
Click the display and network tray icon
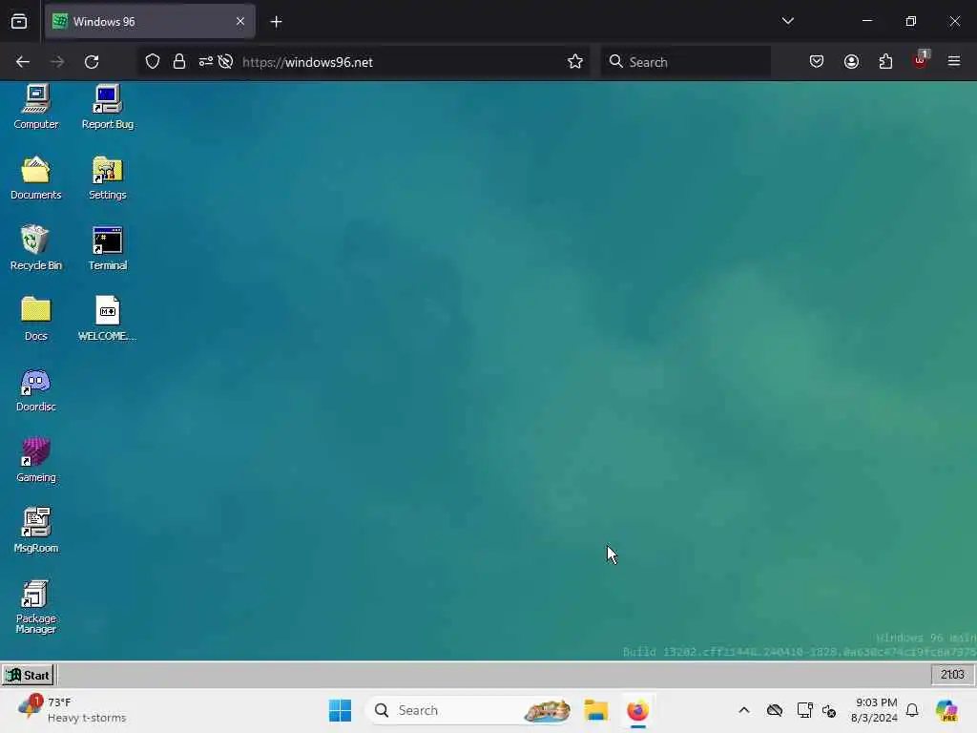(805, 710)
